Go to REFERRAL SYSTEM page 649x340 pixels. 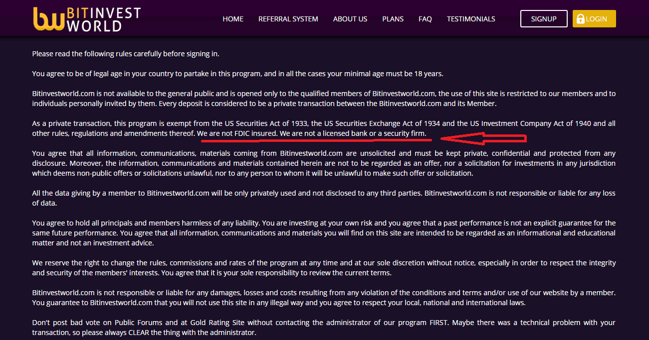pyautogui.click(x=288, y=19)
